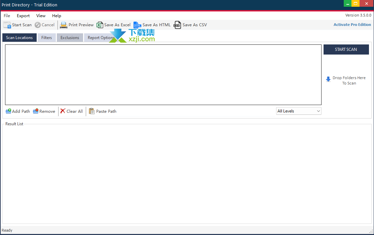Open the Export menu
Image resolution: width=374 pixels, height=235 pixels.
coord(23,16)
